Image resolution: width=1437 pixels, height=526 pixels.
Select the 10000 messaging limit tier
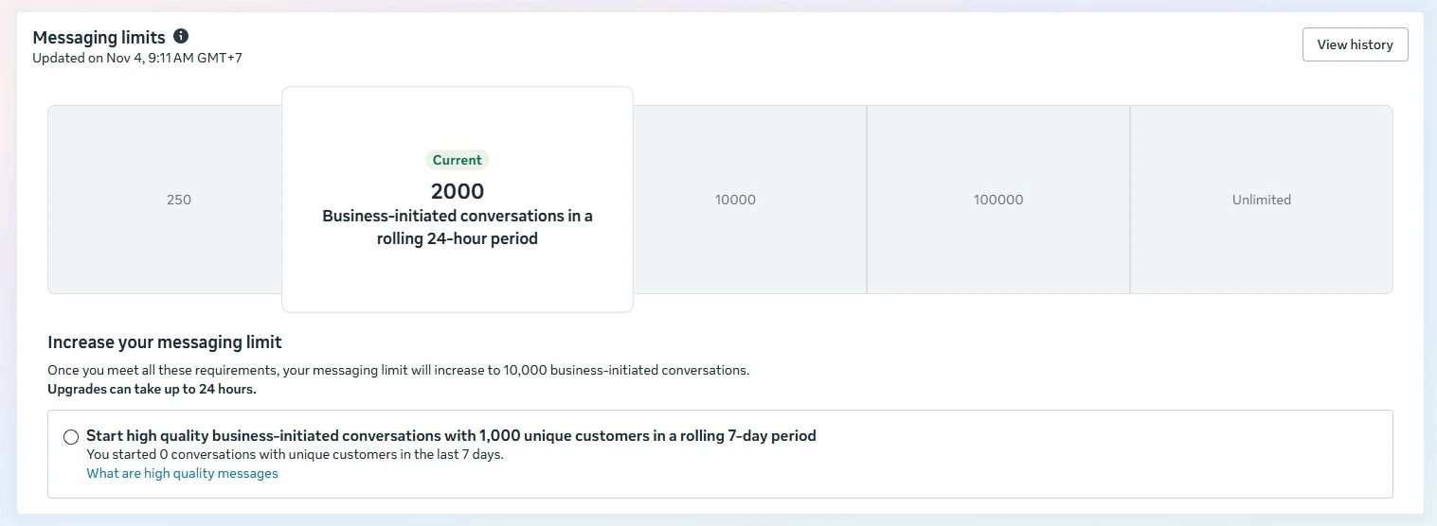735,200
